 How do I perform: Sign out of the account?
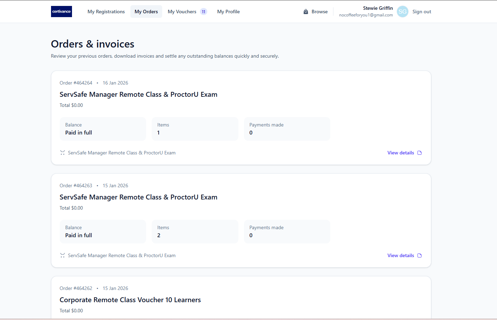(x=422, y=12)
